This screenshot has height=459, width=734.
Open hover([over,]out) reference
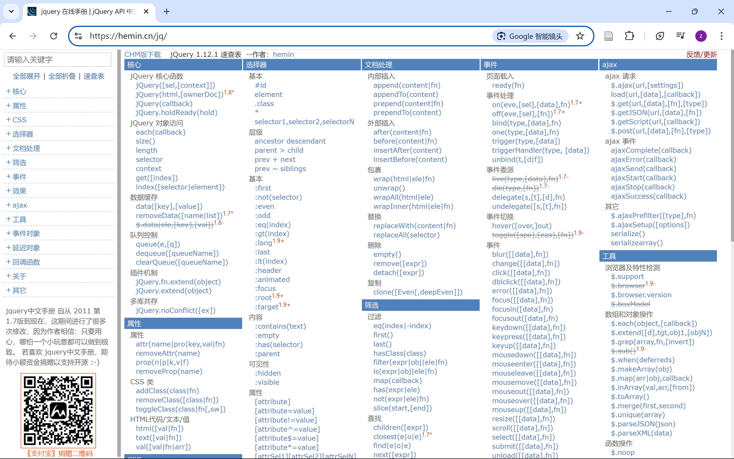click(x=522, y=226)
